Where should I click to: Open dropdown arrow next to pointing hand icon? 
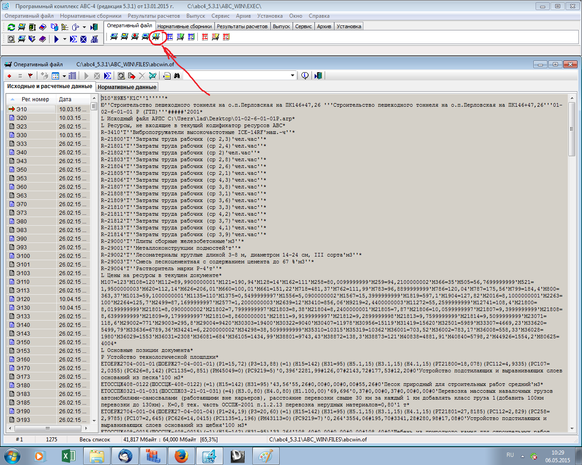point(84,27)
